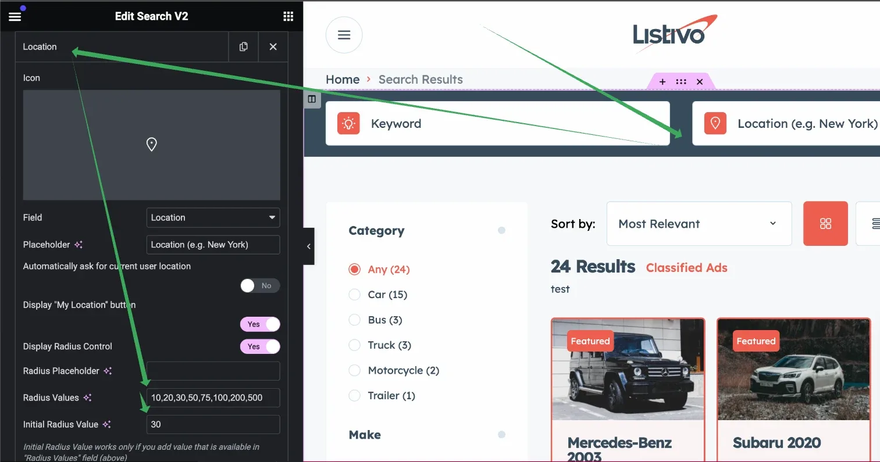Open AI suggestions for Radius Values
880x462 pixels.
tap(87, 397)
